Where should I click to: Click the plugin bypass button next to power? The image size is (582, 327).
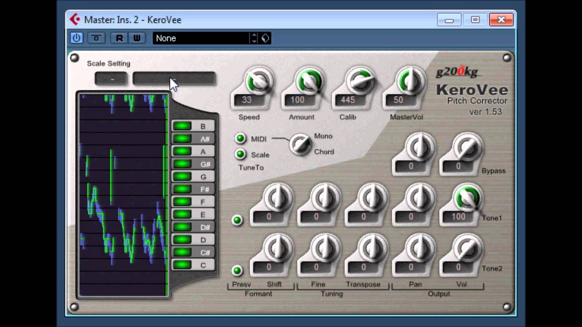(96, 38)
